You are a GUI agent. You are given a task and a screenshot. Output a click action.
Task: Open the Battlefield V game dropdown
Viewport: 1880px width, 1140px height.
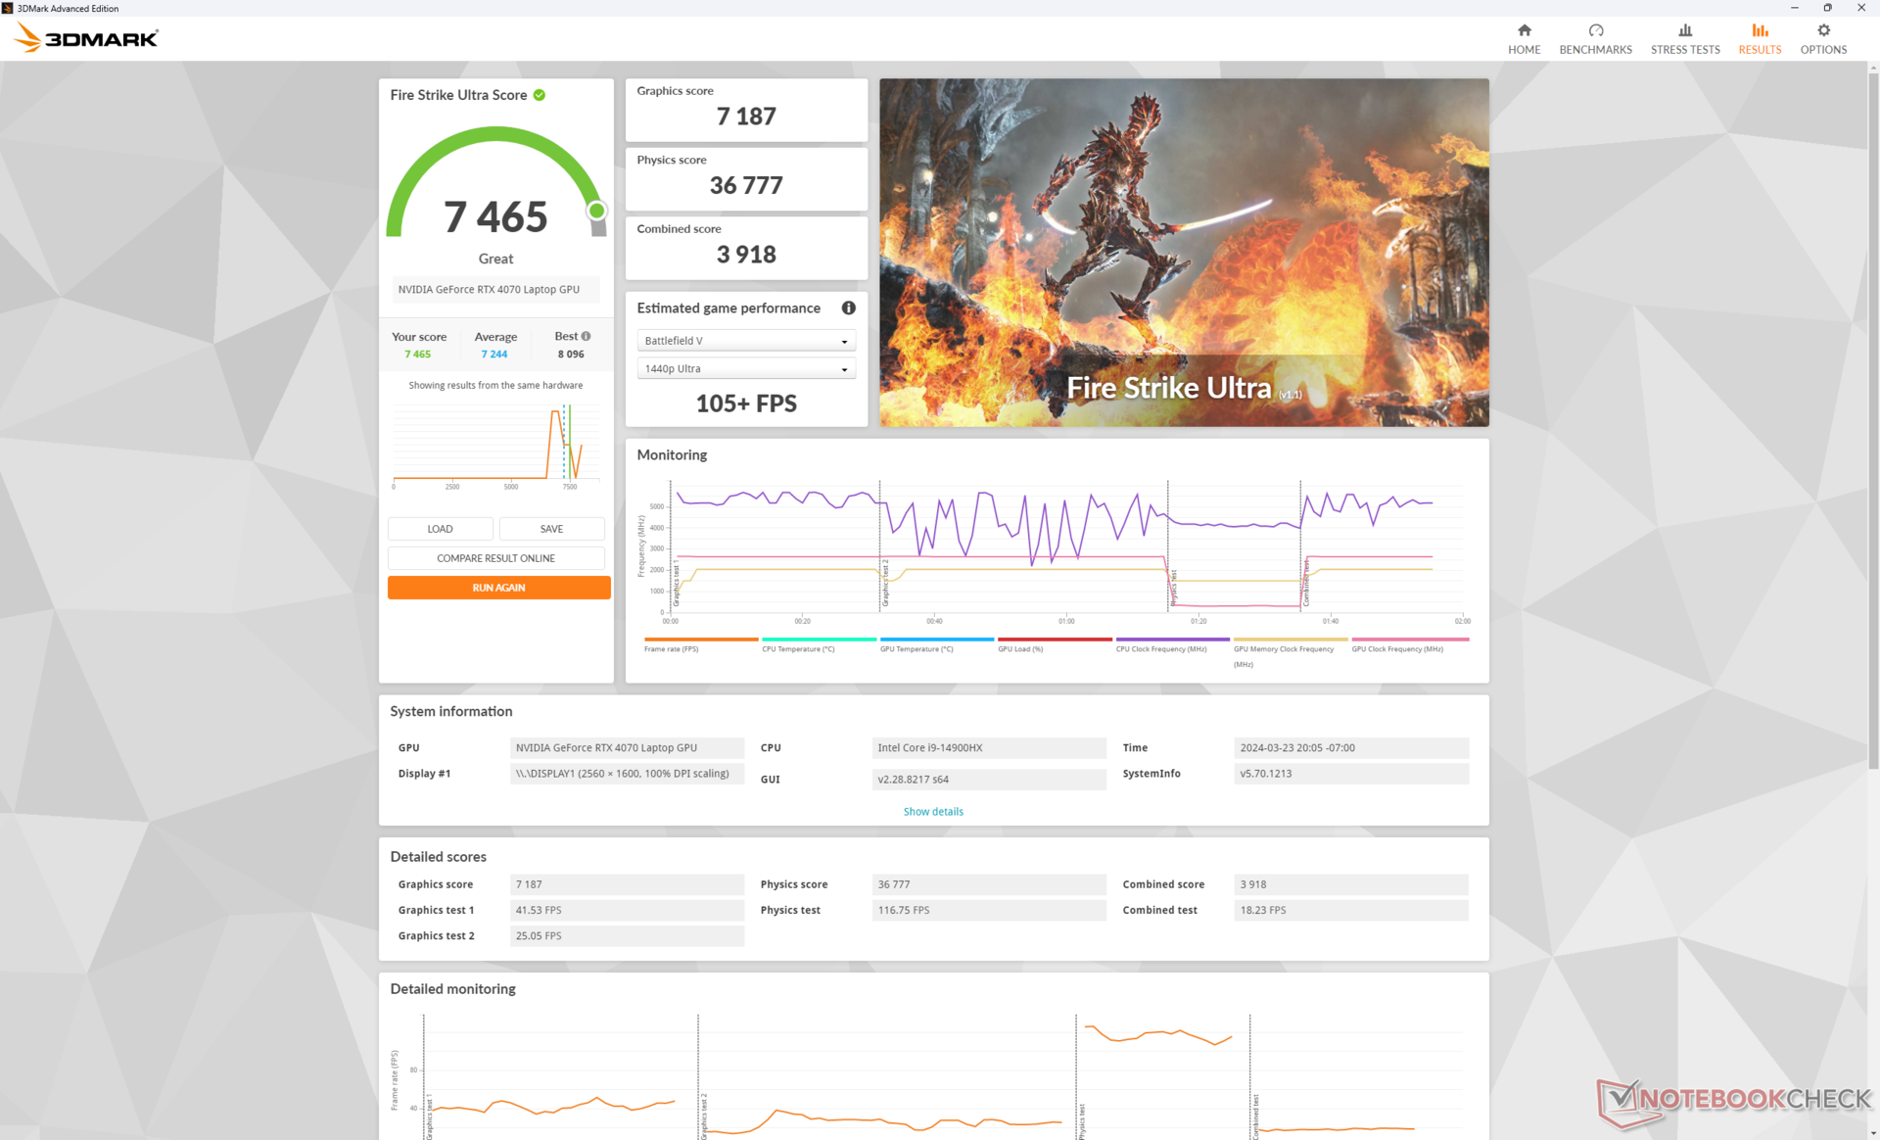pos(746,341)
